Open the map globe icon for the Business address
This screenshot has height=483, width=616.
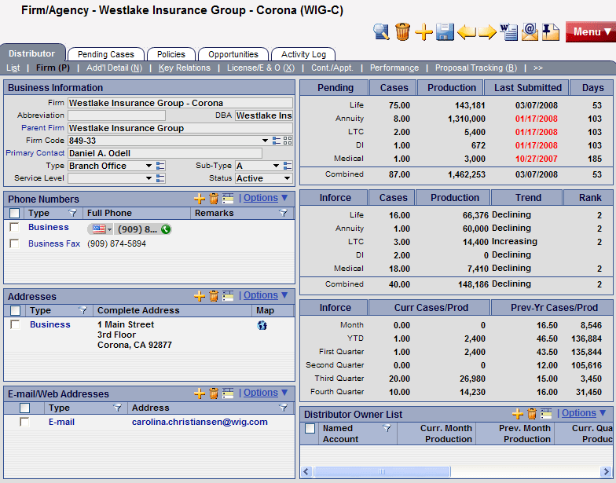[262, 325]
